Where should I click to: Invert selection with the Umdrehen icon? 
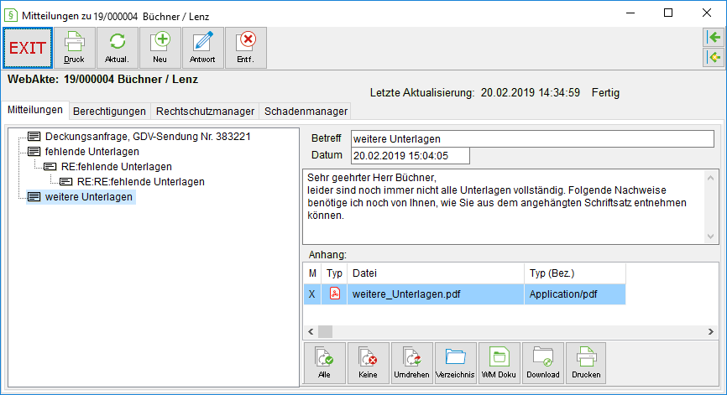click(411, 363)
